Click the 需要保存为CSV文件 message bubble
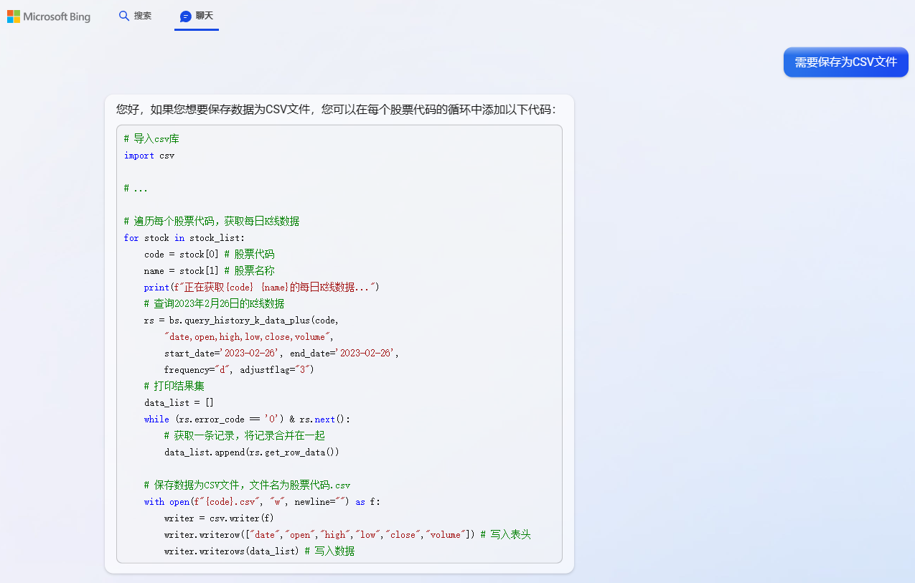The image size is (915, 583). (x=845, y=62)
